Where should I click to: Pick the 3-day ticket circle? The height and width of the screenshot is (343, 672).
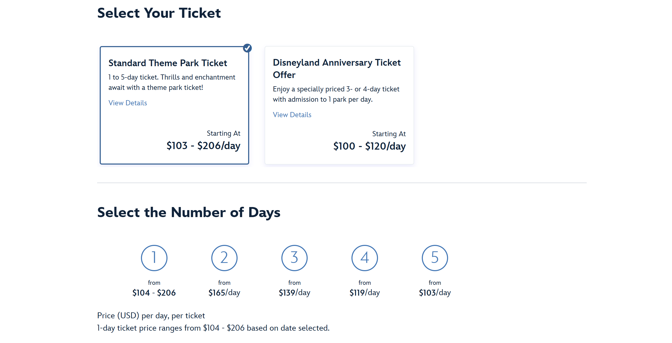tap(294, 258)
